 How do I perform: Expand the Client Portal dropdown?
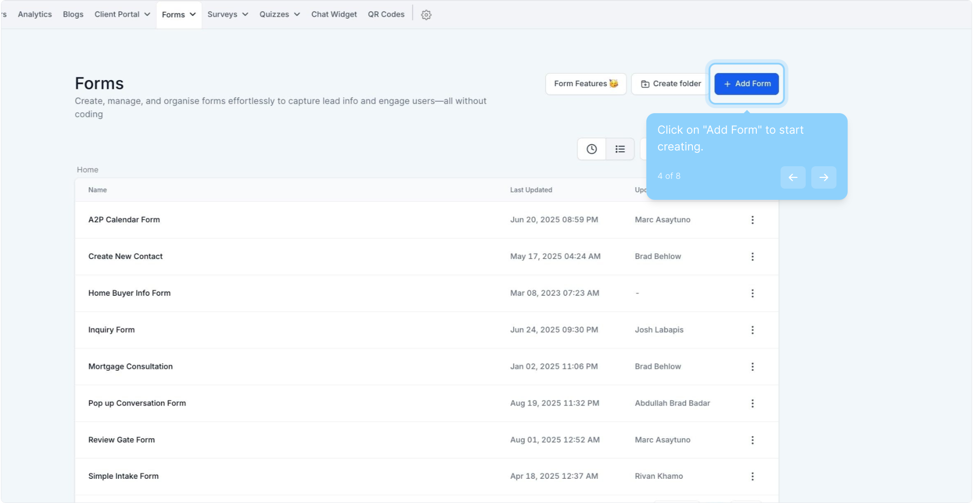(x=122, y=14)
